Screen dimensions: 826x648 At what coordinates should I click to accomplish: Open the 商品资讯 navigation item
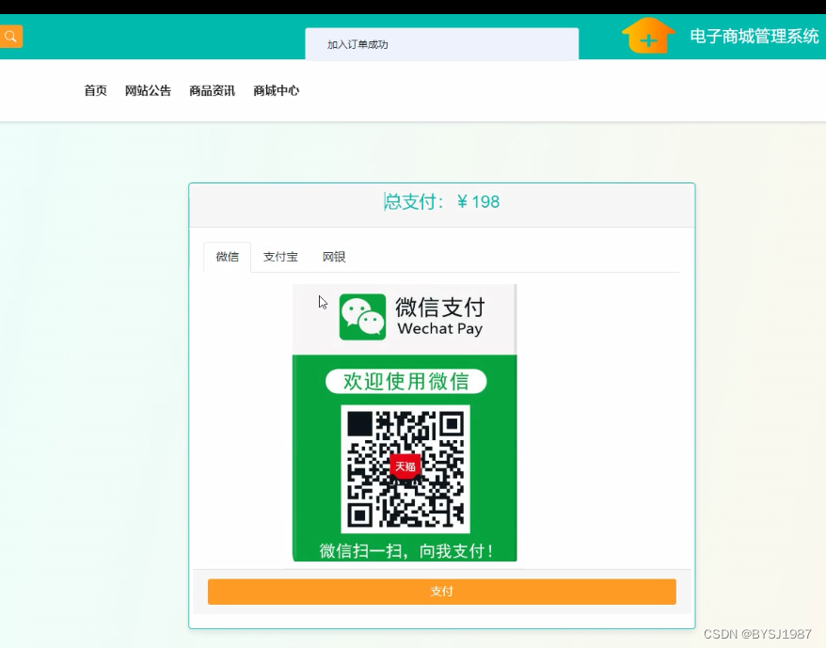[213, 90]
